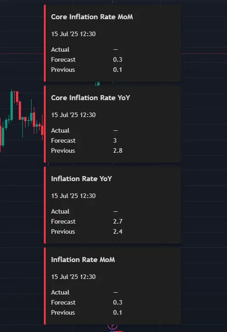The width and height of the screenshot is (227, 332).
Task: Click the Inflation Rate YoY heading
Action: point(81,179)
